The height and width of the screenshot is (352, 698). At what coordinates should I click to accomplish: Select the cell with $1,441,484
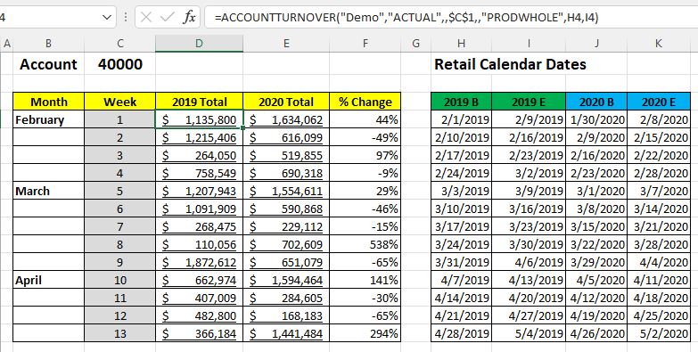[286, 333]
